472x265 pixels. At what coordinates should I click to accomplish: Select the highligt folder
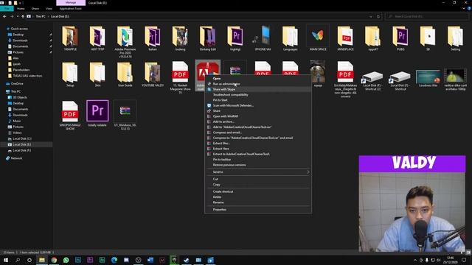click(235, 38)
